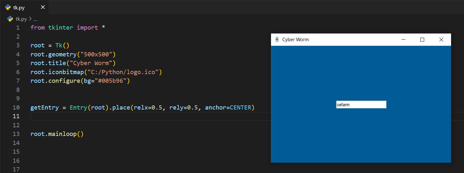Click the Python icon in tk.py tab

click(8, 7)
